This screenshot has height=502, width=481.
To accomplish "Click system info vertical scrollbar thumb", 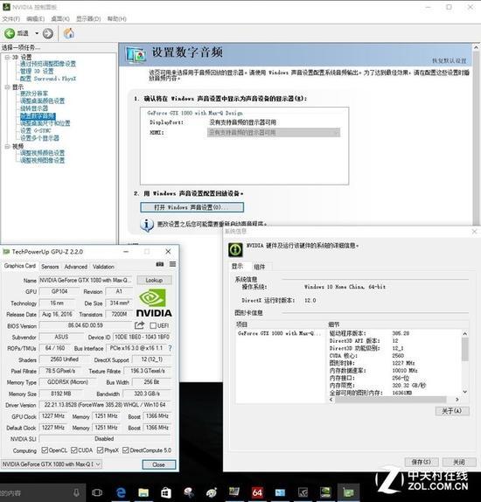I will pyautogui.click(x=465, y=349).
